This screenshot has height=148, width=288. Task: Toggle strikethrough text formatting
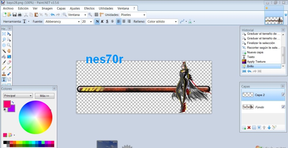tap(112, 22)
